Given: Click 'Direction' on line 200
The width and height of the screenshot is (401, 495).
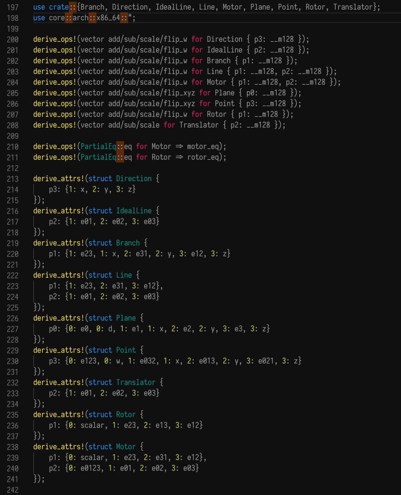Looking at the screenshot, I should (225, 39).
